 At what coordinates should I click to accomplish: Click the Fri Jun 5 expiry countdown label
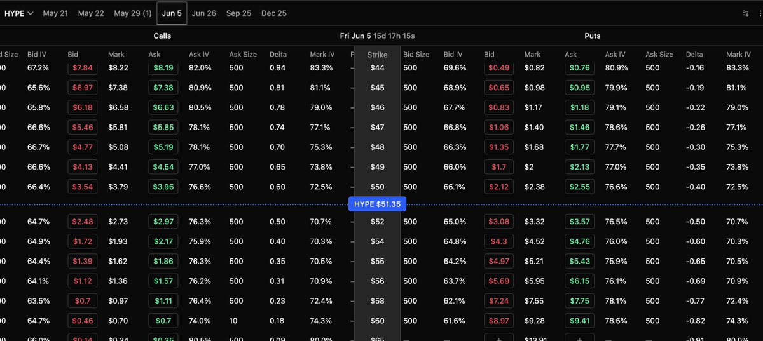pyautogui.click(x=377, y=36)
